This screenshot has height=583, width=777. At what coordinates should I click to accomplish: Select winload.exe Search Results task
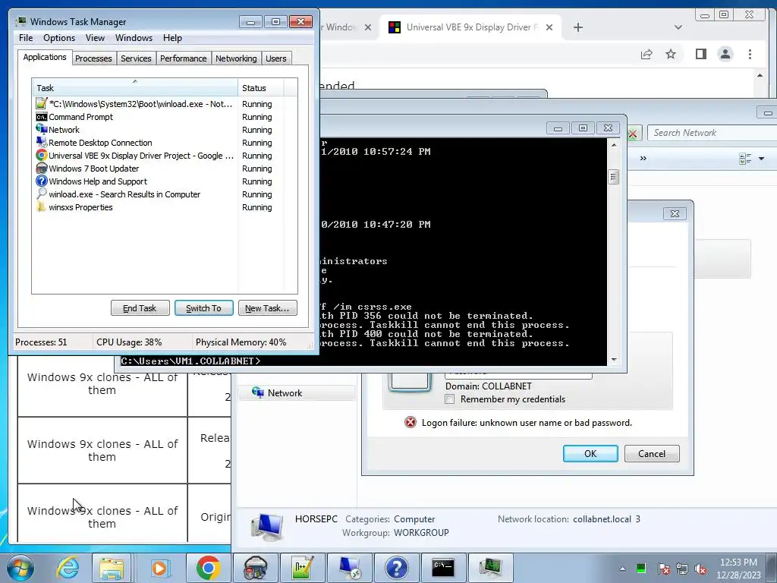(159, 194)
